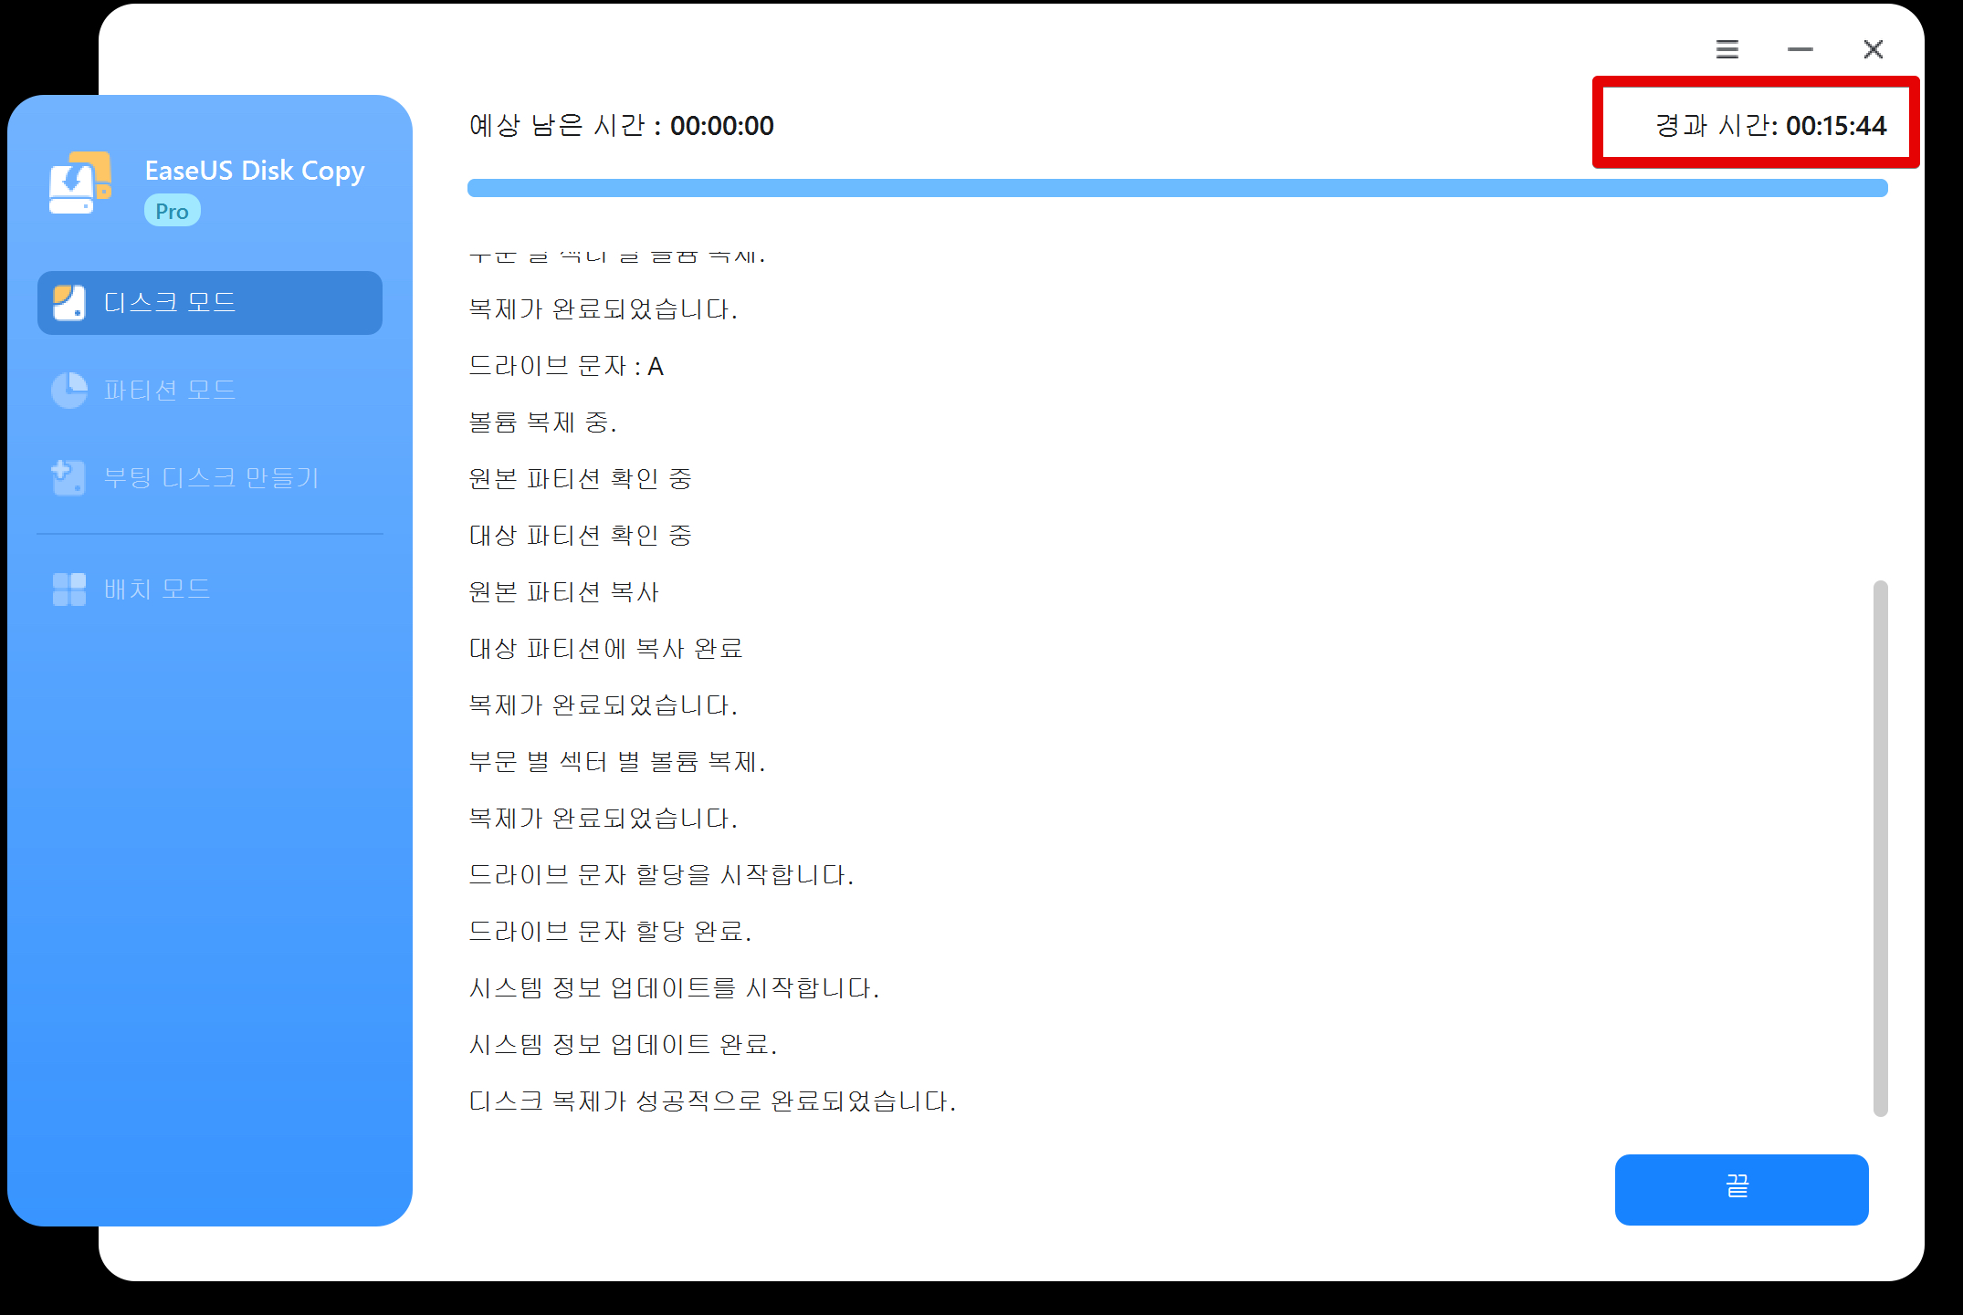The image size is (1963, 1315).
Task: Close the EaseUS Disk Copy window
Action: [x=1873, y=49]
